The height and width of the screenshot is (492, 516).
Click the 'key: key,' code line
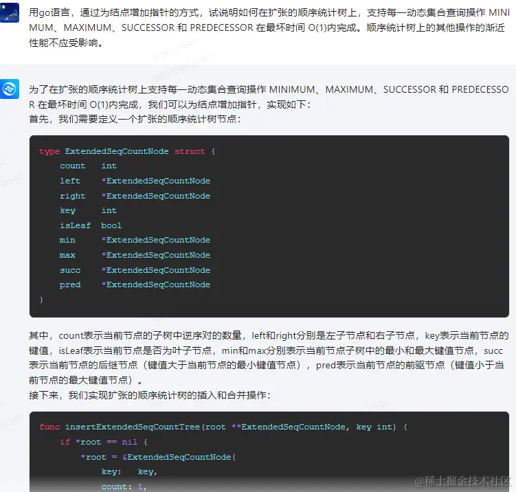(129, 472)
